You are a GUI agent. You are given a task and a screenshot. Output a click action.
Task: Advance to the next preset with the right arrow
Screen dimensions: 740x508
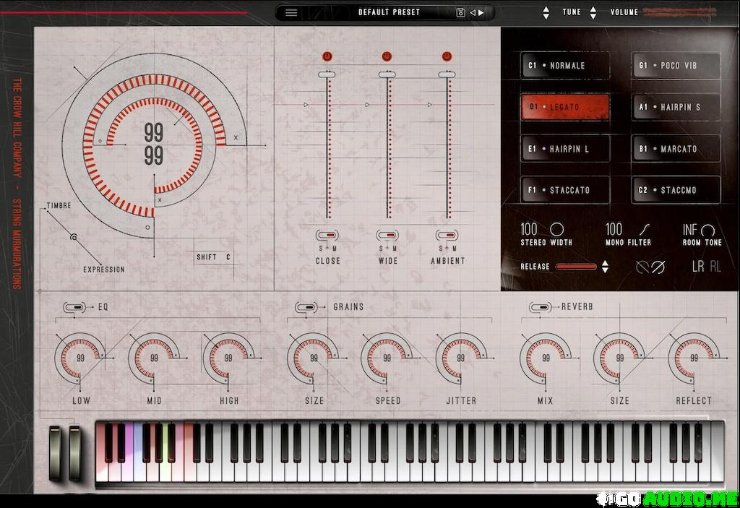tap(481, 12)
